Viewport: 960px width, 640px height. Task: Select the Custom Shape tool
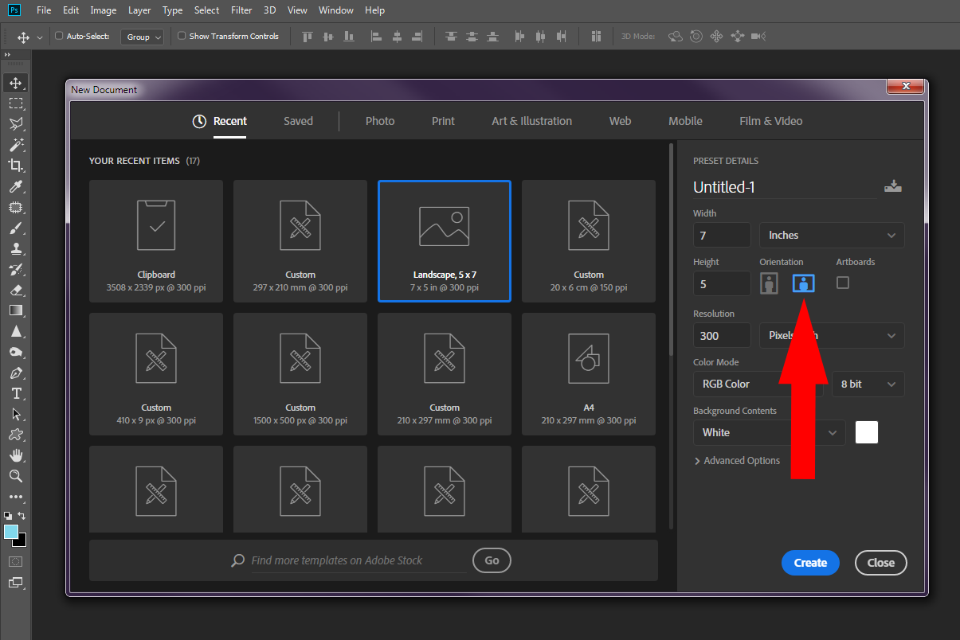[15, 435]
